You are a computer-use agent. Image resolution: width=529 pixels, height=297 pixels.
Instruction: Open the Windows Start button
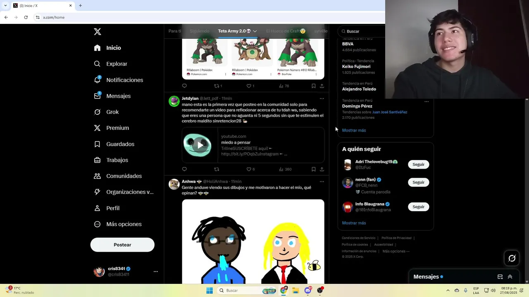click(x=210, y=290)
